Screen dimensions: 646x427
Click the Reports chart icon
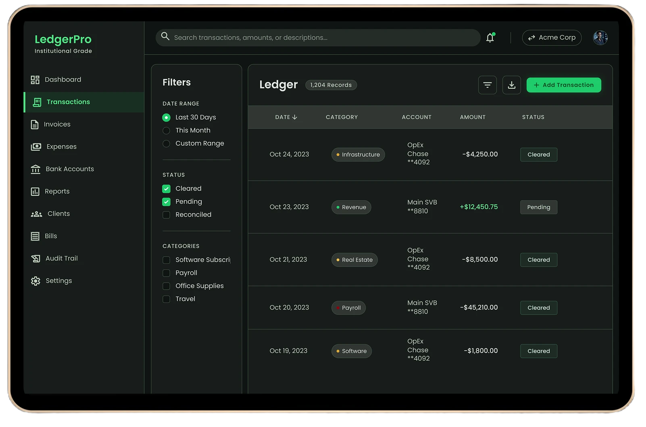[x=35, y=192]
